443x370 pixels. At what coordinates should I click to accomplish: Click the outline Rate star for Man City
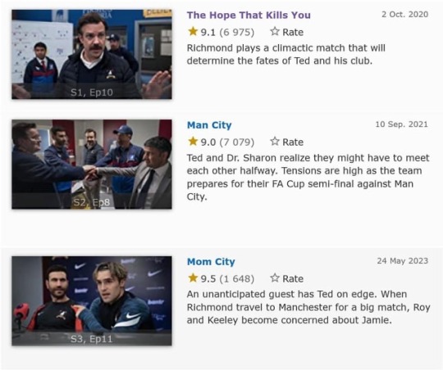coord(275,141)
